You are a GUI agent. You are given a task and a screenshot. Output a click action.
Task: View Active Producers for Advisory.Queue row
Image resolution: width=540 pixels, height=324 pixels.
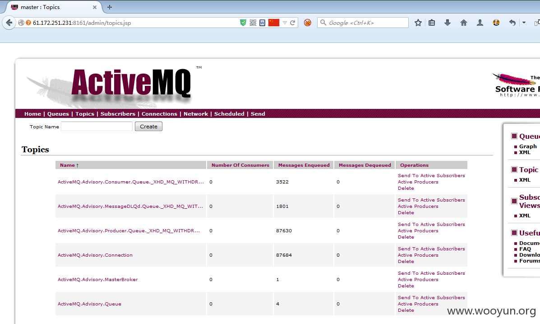click(418, 304)
